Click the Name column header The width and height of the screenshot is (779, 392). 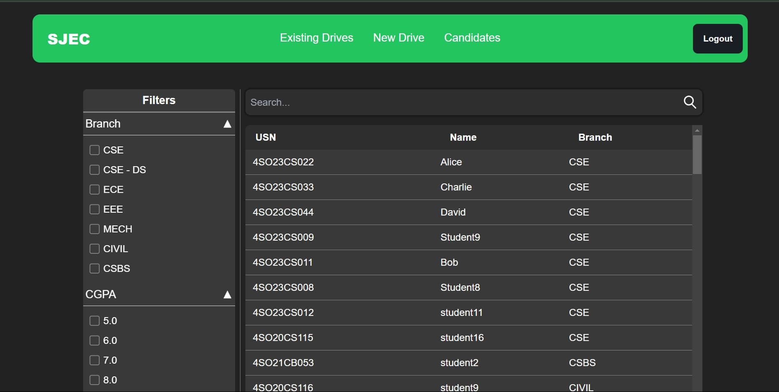click(x=463, y=137)
